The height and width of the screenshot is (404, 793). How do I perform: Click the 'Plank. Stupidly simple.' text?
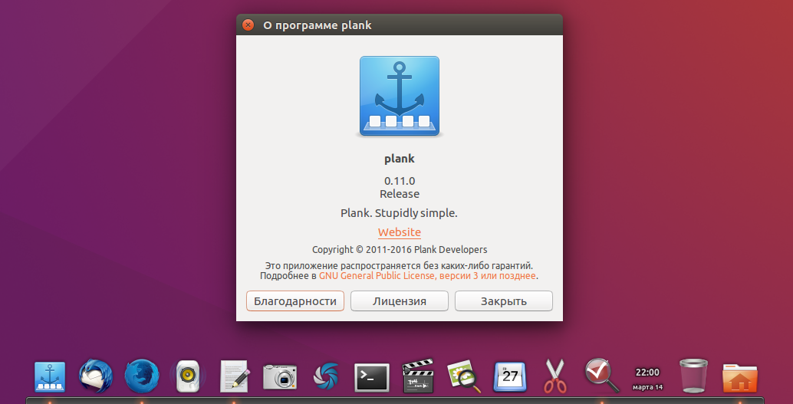(399, 213)
